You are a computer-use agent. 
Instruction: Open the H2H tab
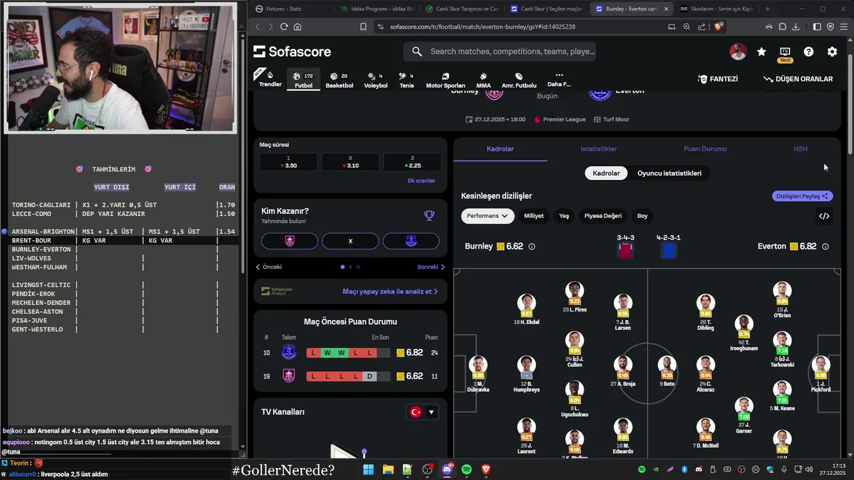pyautogui.click(x=800, y=149)
